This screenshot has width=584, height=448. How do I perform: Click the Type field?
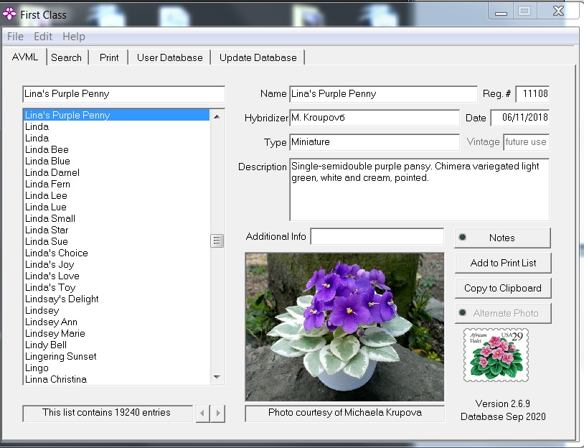[x=375, y=142]
